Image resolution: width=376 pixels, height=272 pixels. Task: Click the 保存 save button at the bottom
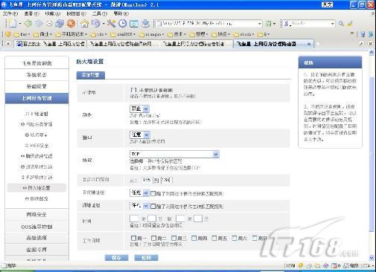[x=116, y=258]
